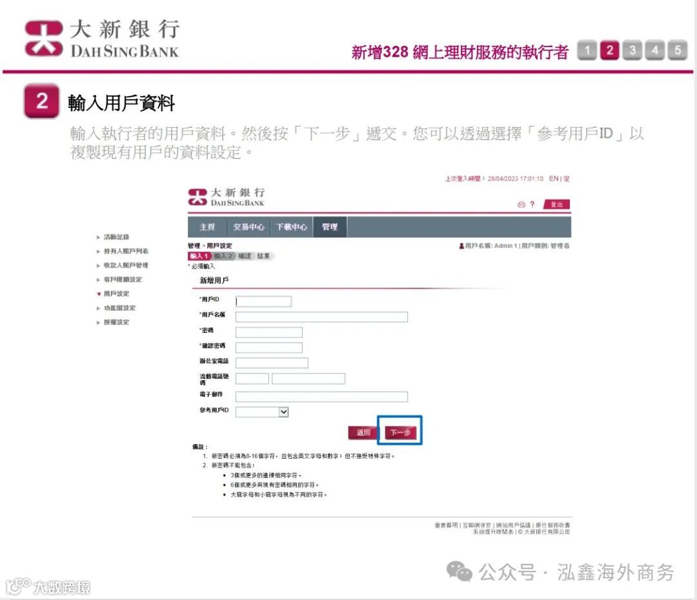
Task: Open help via the question mark icon
Action: pyautogui.click(x=532, y=205)
